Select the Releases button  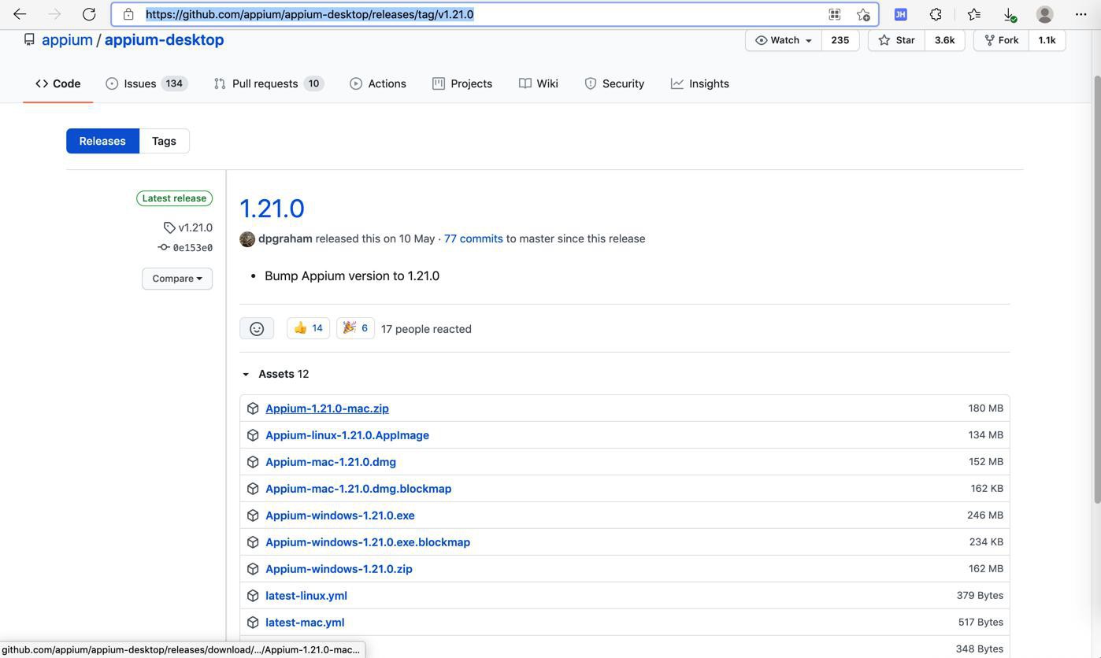point(102,141)
